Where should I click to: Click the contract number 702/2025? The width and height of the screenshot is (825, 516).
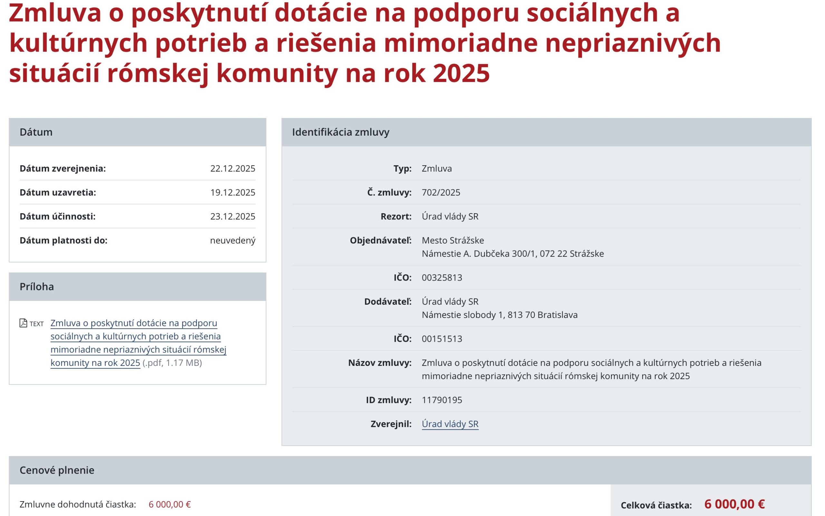(441, 193)
